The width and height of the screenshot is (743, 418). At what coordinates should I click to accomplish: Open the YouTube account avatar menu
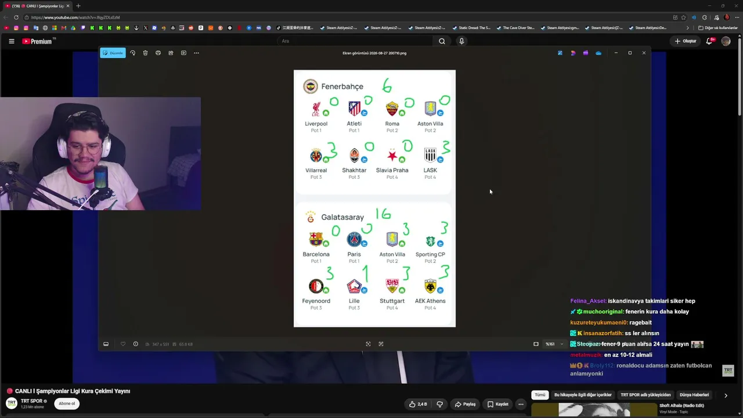tap(726, 41)
